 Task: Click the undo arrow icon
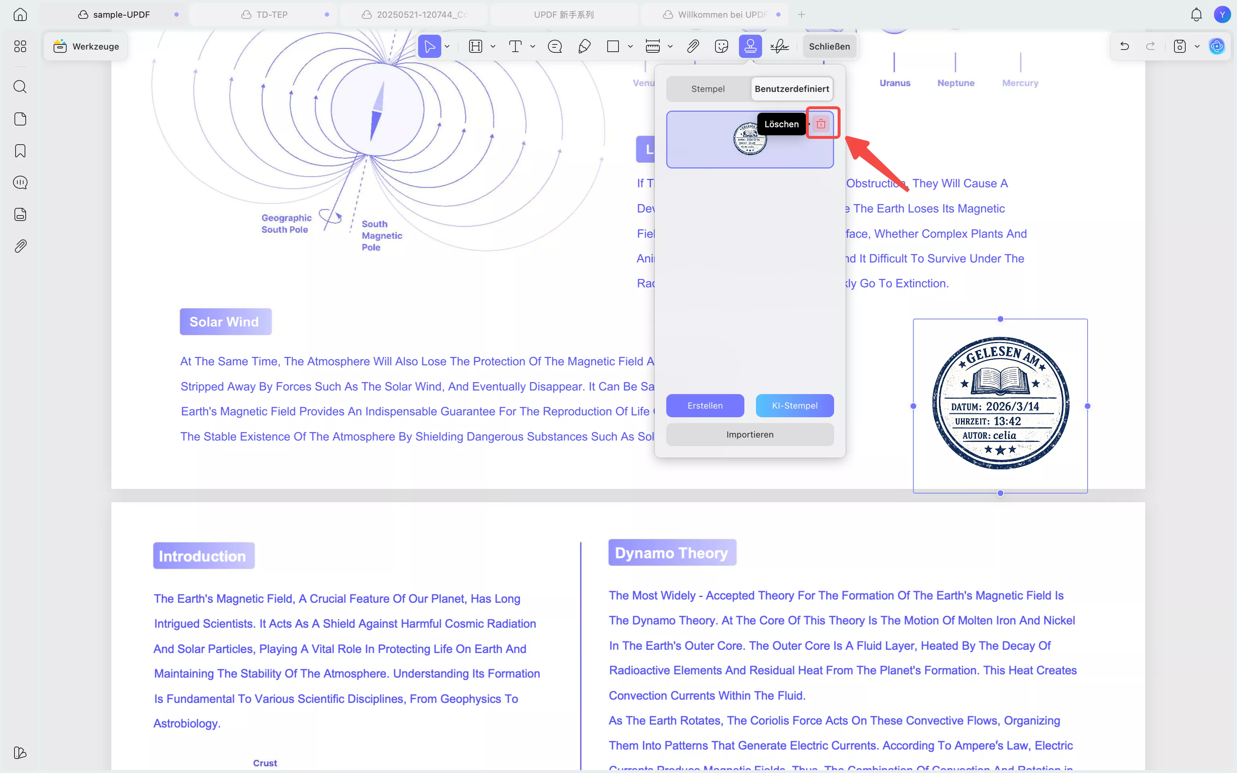(x=1125, y=47)
